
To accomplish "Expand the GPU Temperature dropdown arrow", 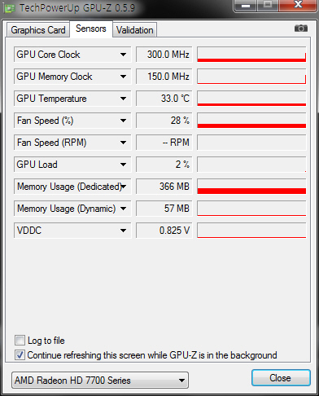I will [123, 99].
